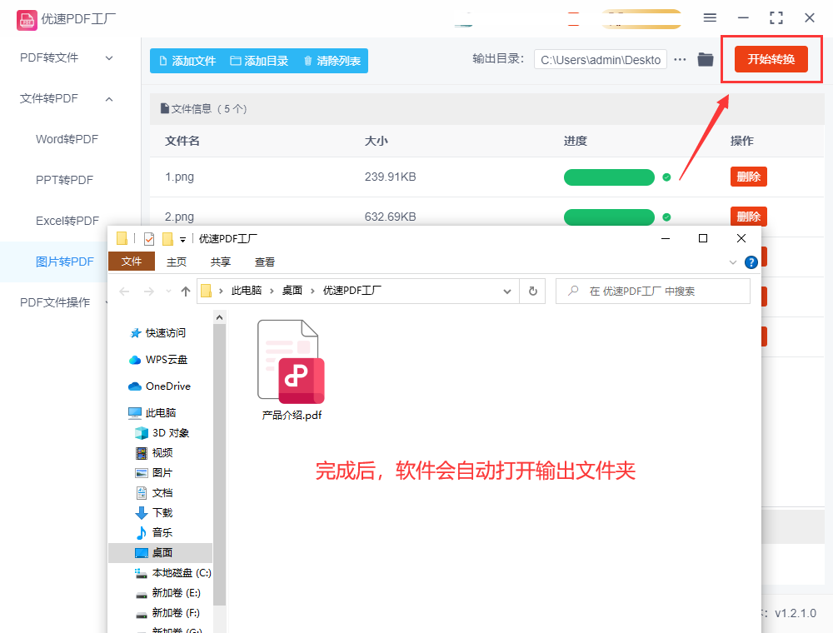Click the green check icon for 1.png
833x633 pixels.
(x=666, y=177)
